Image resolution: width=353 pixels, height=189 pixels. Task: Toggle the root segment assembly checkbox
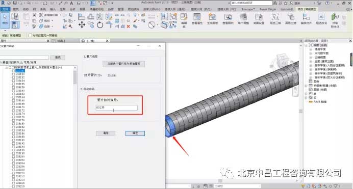point(10,67)
